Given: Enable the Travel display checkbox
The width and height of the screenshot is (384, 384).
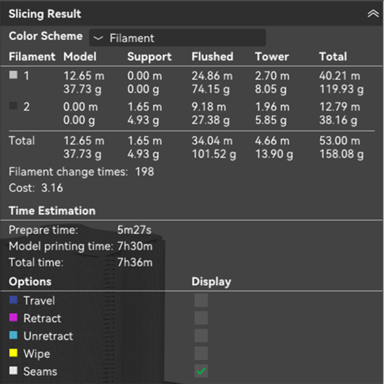Looking at the screenshot, I should pyautogui.click(x=201, y=300).
